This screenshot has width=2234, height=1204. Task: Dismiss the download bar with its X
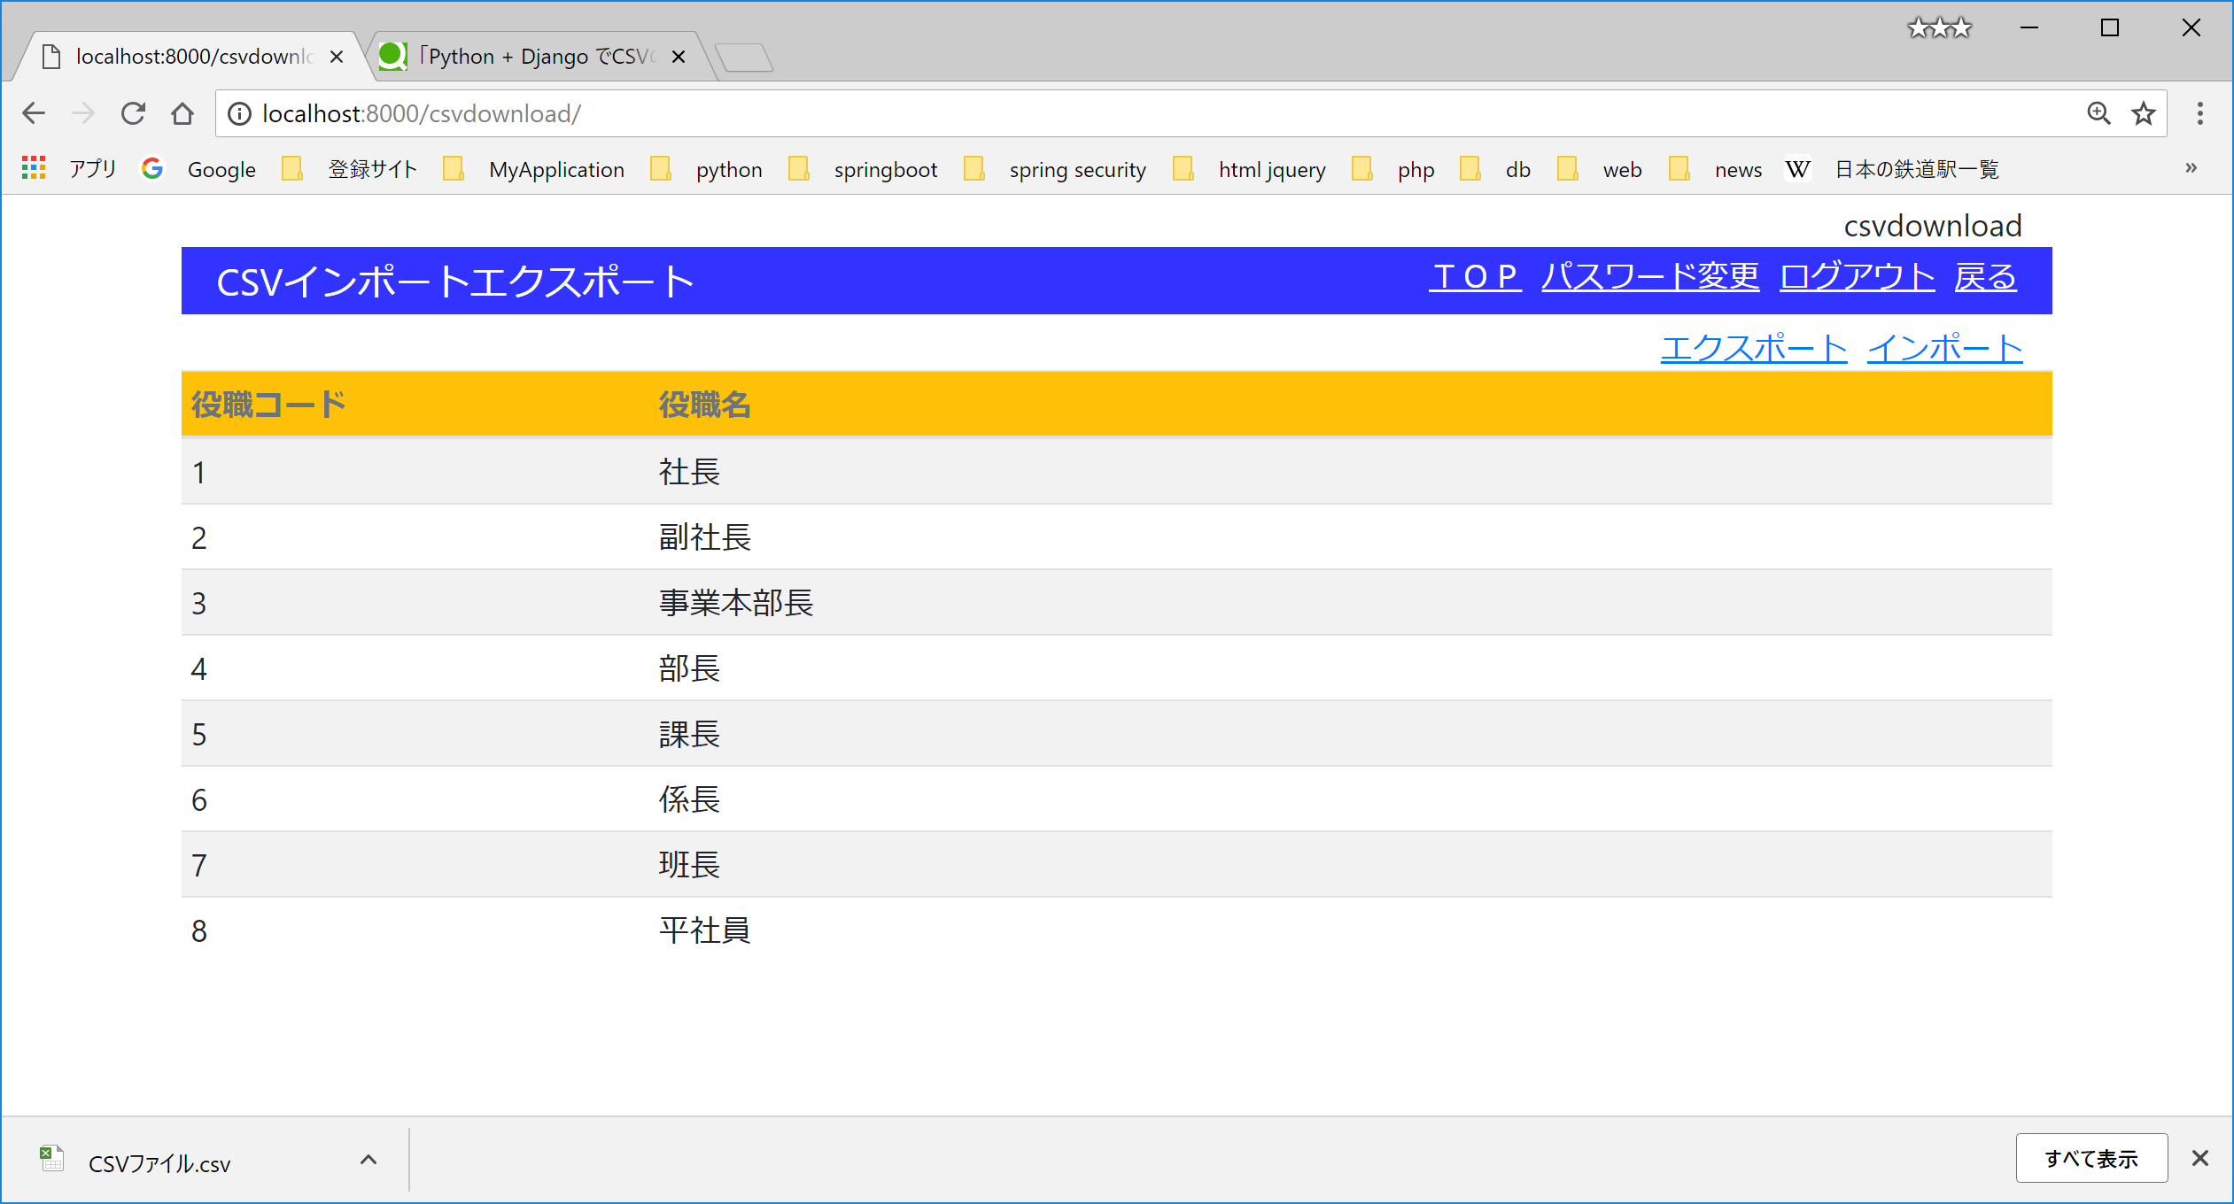(x=2199, y=1158)
